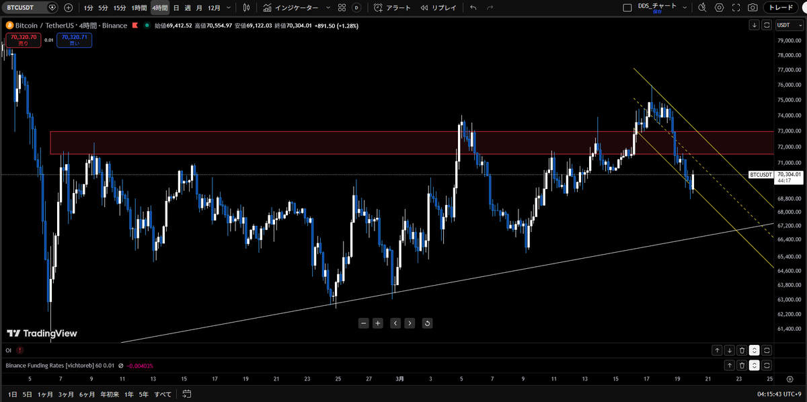Select the 1分 timeframe
Screen dimensions: 807x402
pos(89,8)
